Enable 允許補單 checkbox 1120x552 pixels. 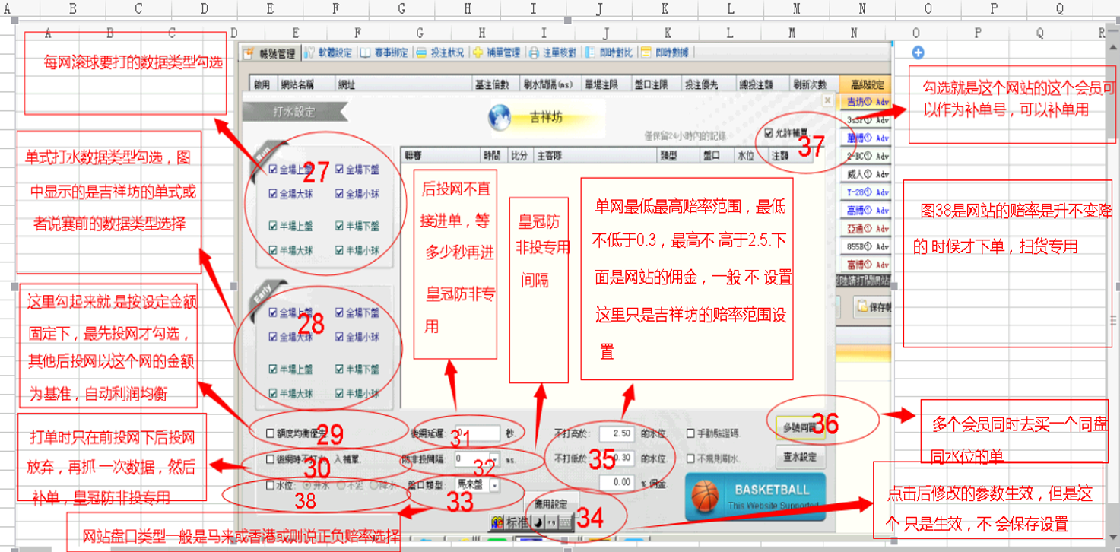coord(769,132)
